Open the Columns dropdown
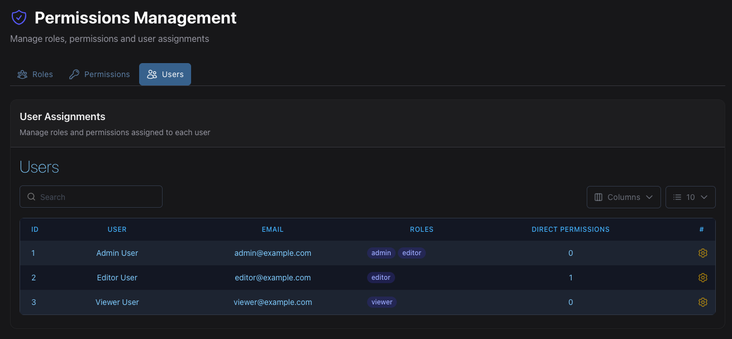Image resolution: width=732 pixels, height=339 pixels. 624,197
